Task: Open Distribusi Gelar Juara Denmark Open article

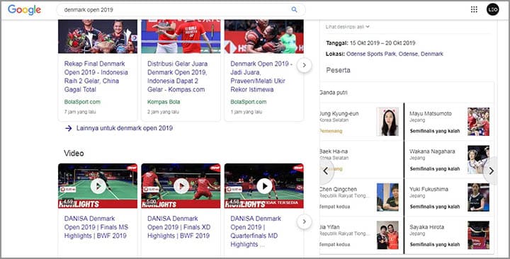Action: [177, 76]
